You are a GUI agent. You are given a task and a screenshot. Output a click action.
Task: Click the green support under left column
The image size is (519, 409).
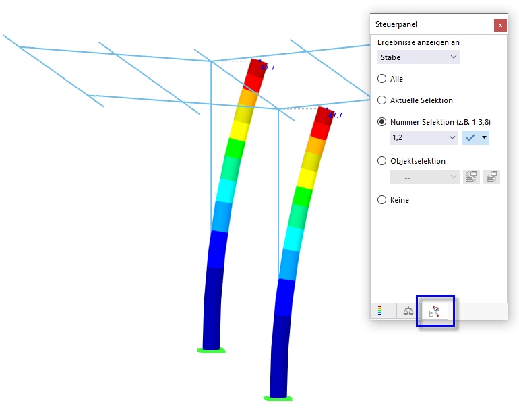click(x=211, y=350)
